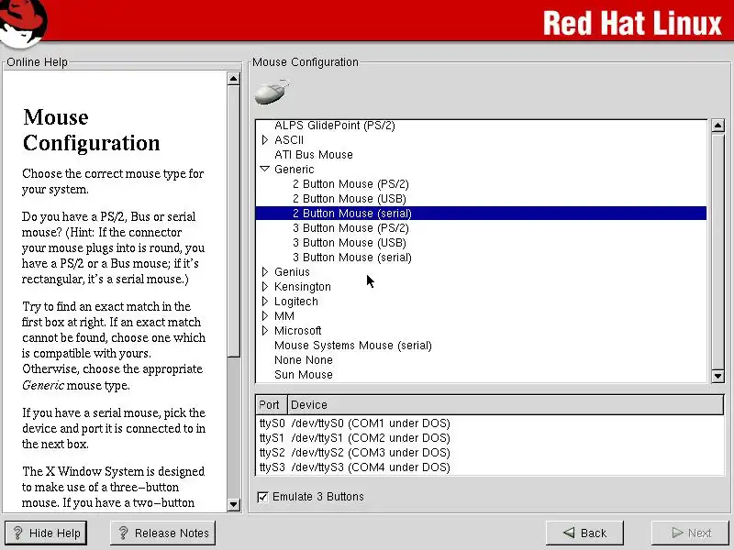
Task: Expand the Logitech mouse category
Action: (x=265, y=301)
